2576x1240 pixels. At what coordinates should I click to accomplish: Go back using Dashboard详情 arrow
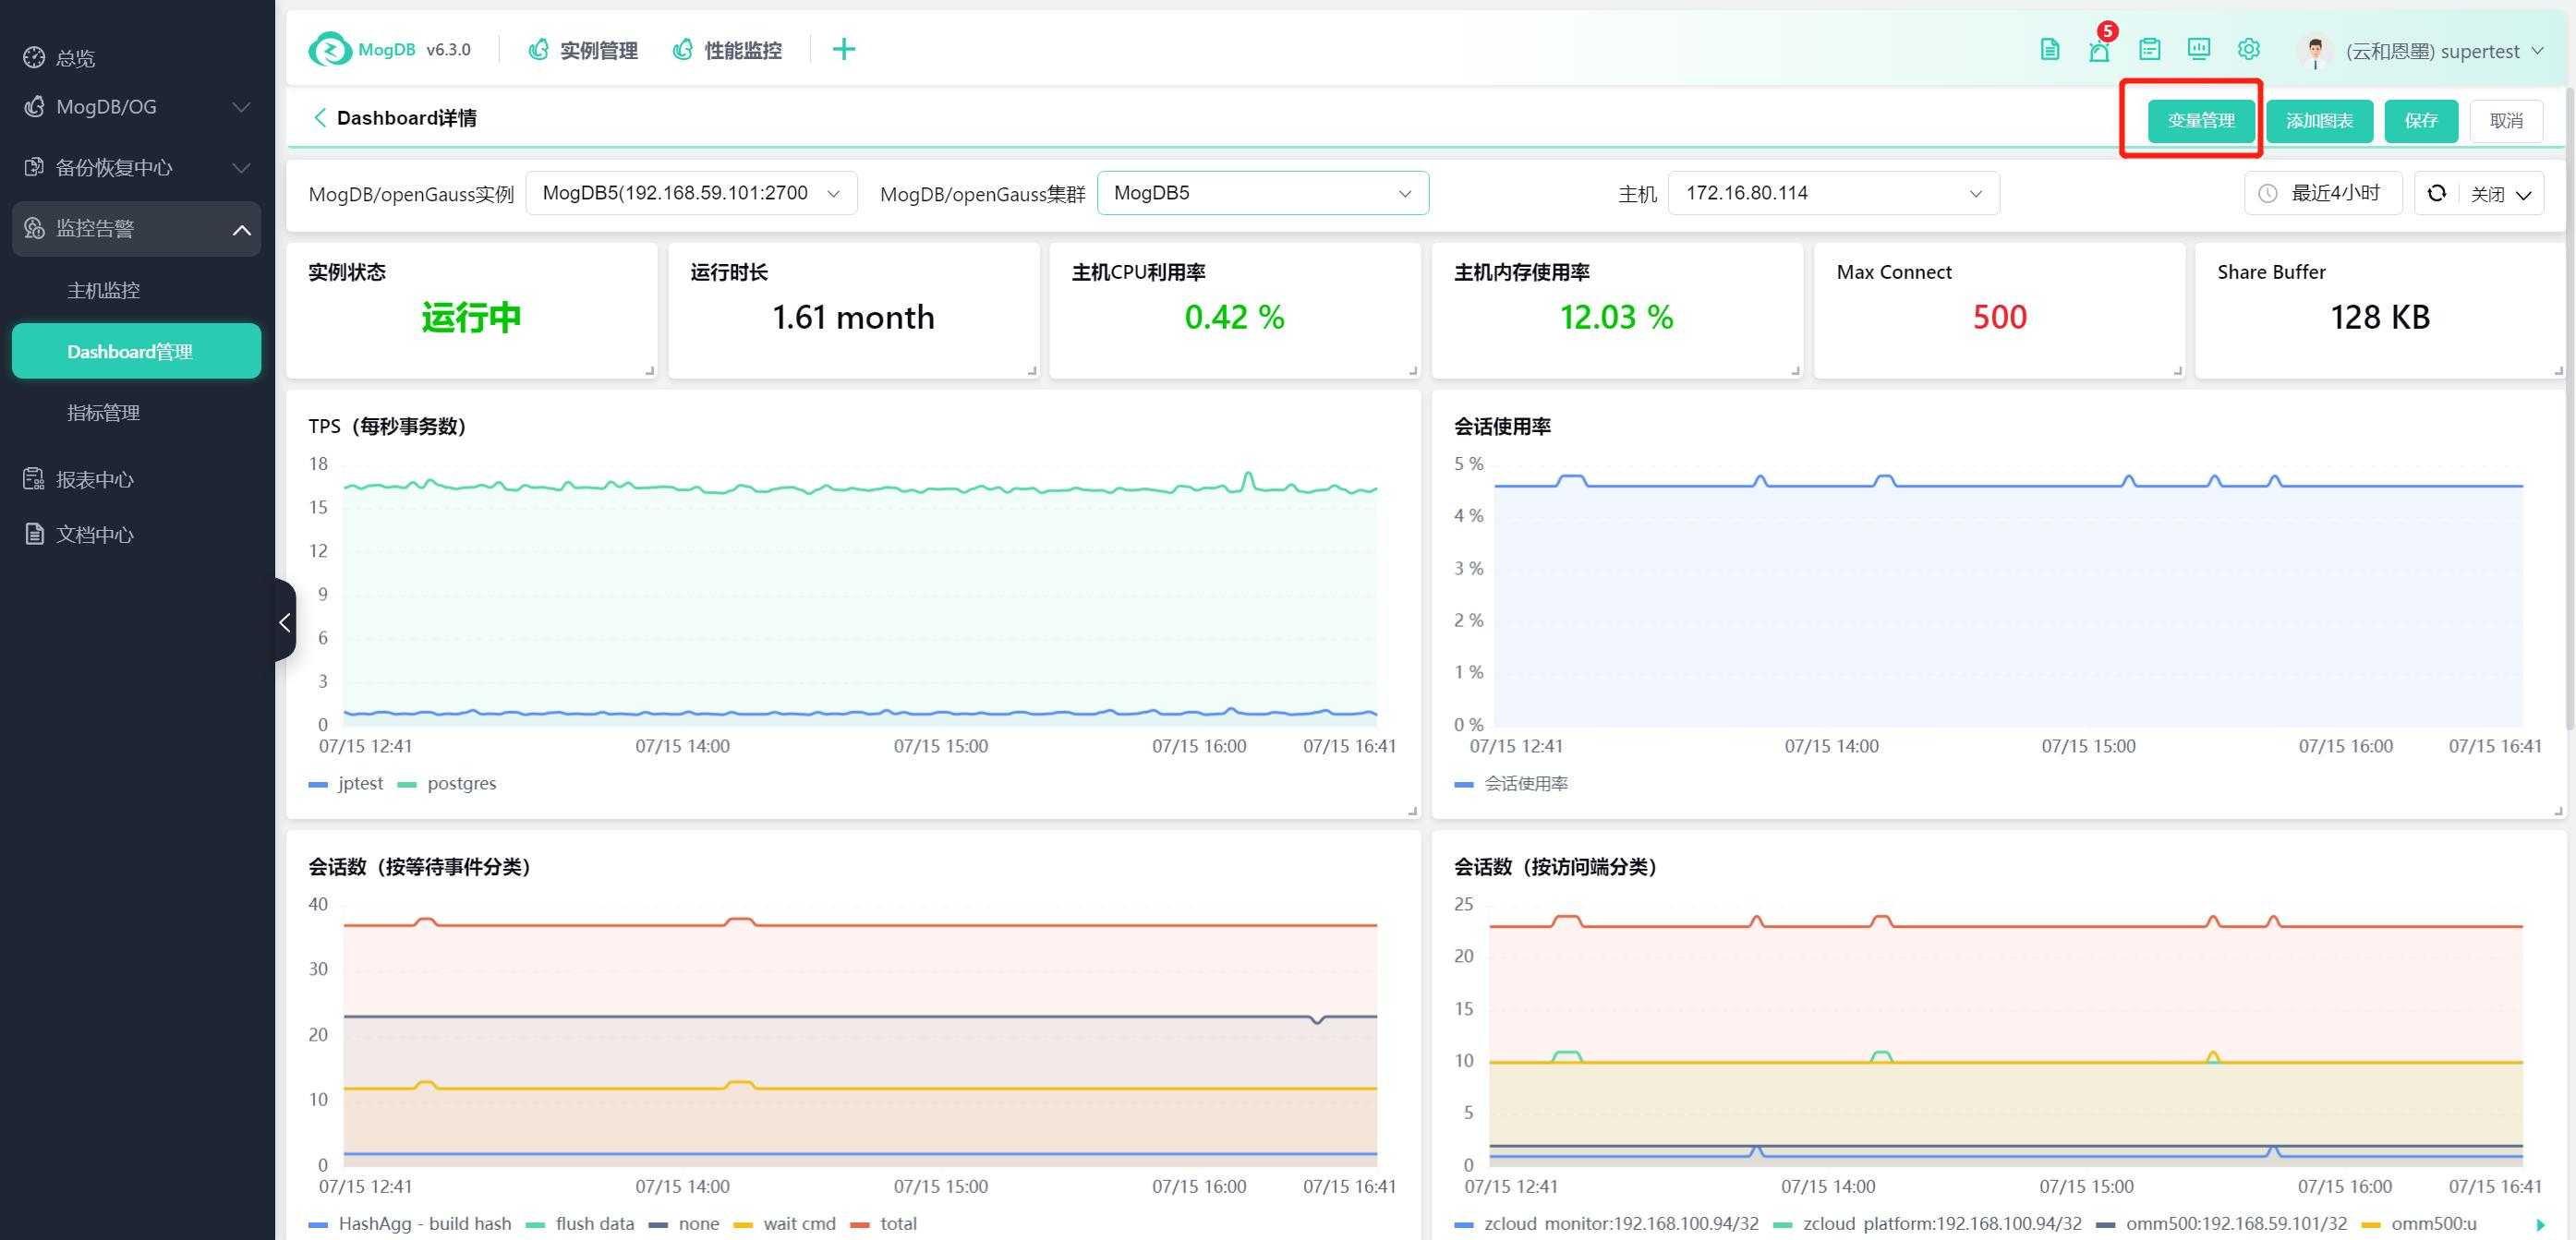[x=320, y=118]
